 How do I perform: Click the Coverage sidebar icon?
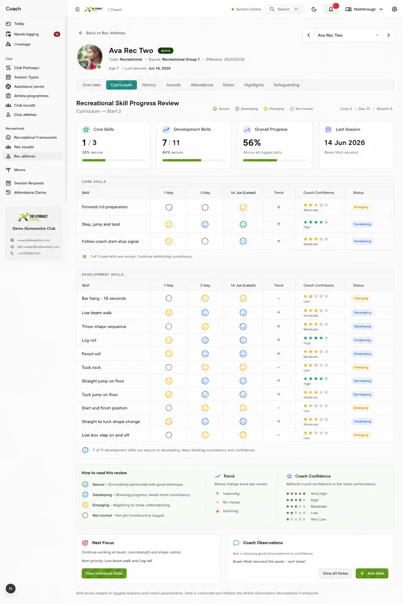click(8, 44)
